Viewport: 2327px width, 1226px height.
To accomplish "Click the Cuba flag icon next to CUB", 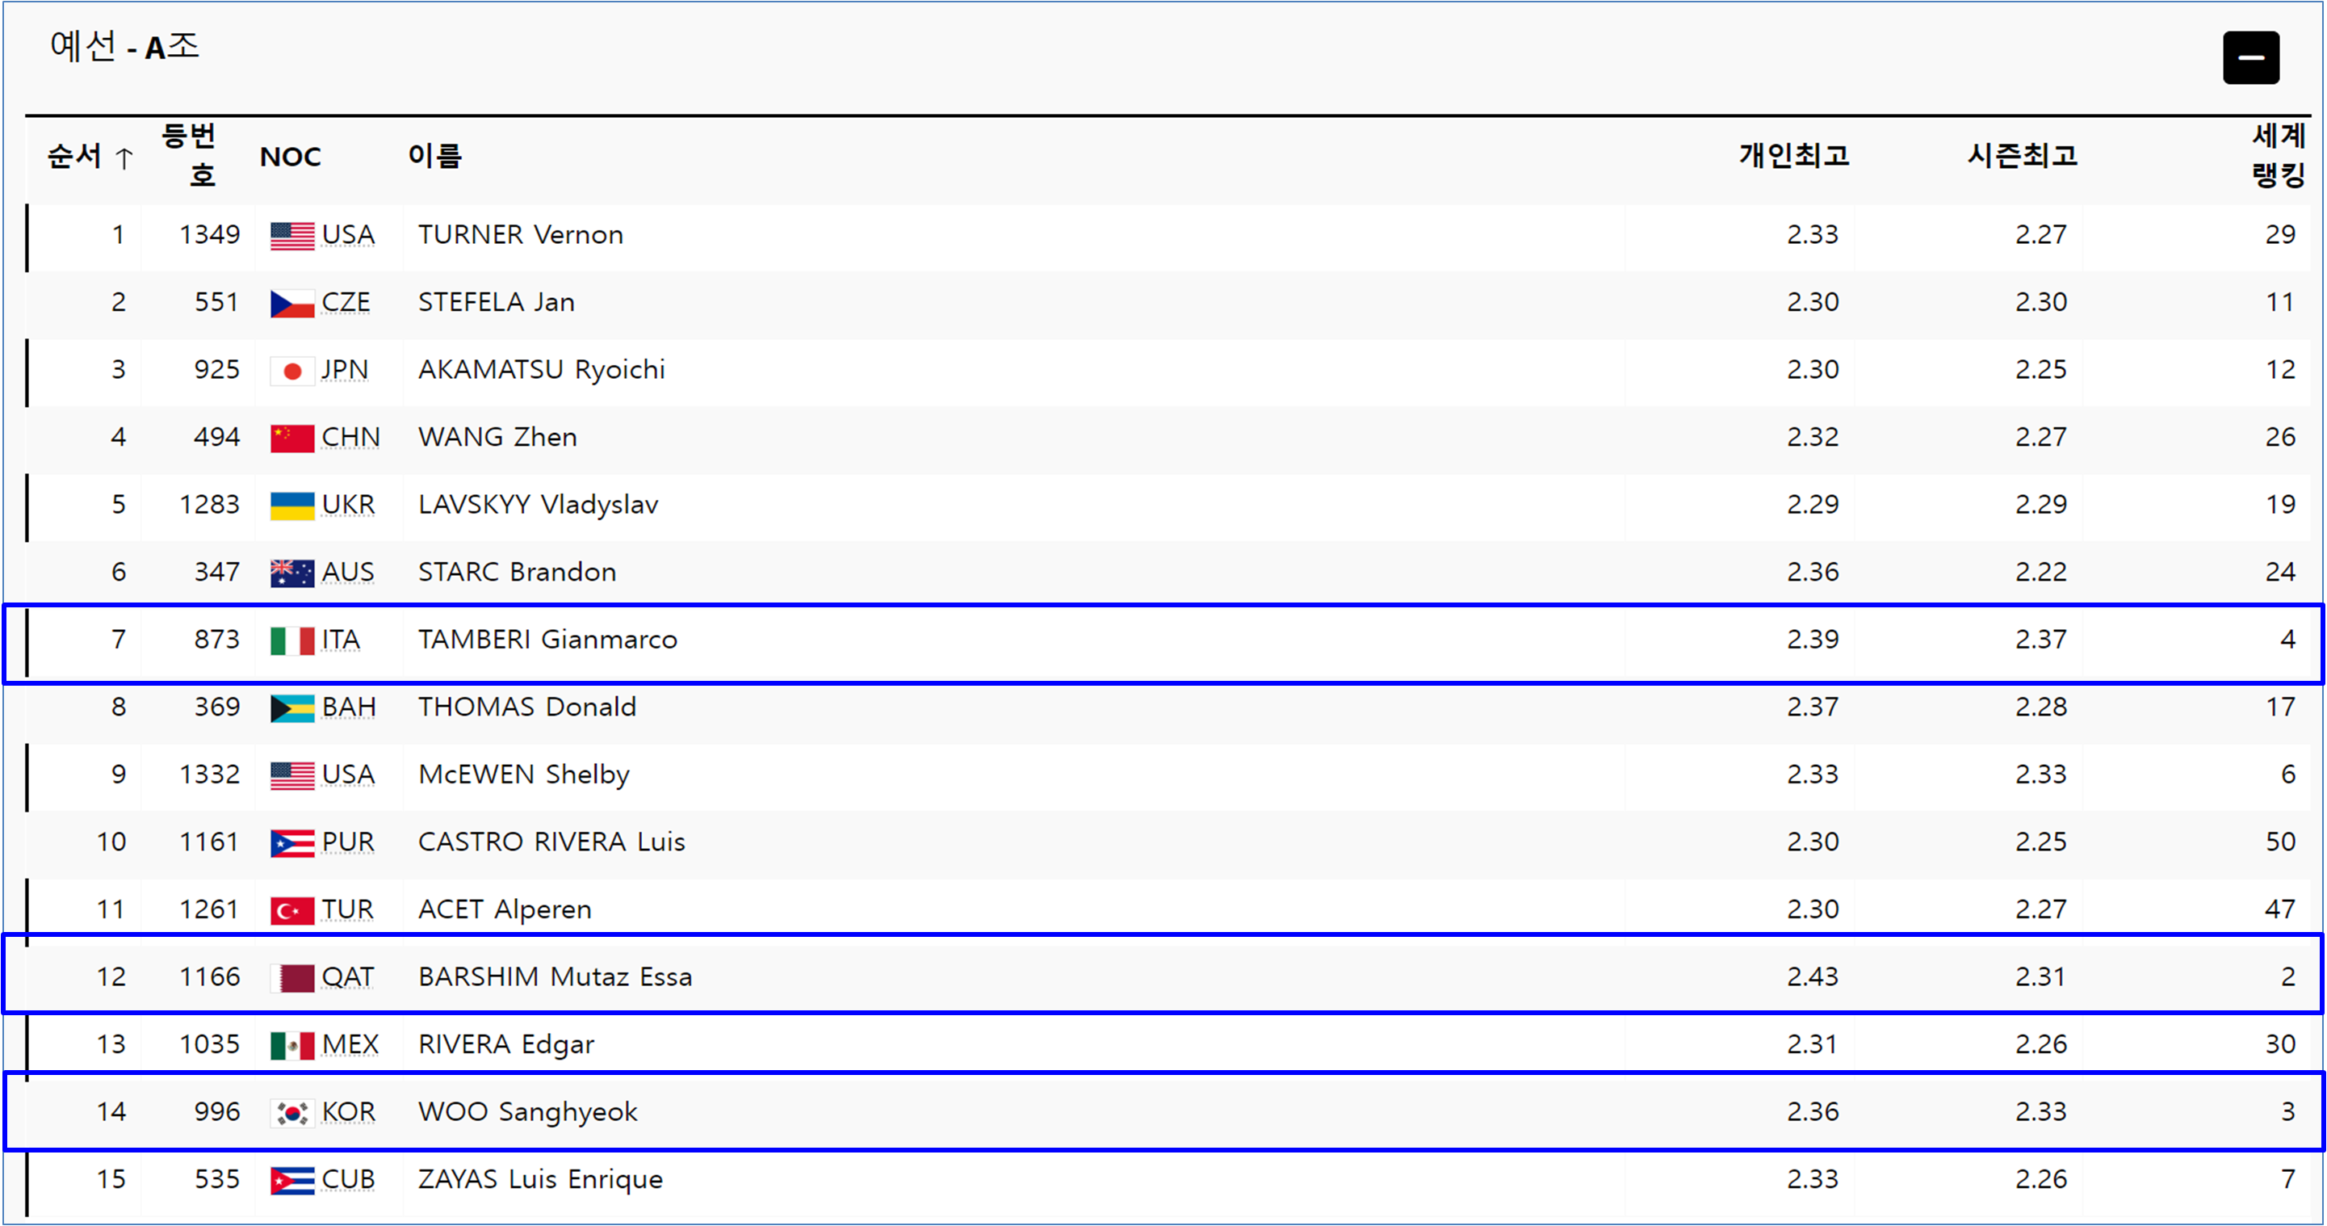I will 291,1180.
